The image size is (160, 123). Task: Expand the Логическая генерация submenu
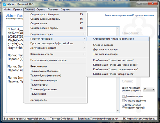pos(55,48)
